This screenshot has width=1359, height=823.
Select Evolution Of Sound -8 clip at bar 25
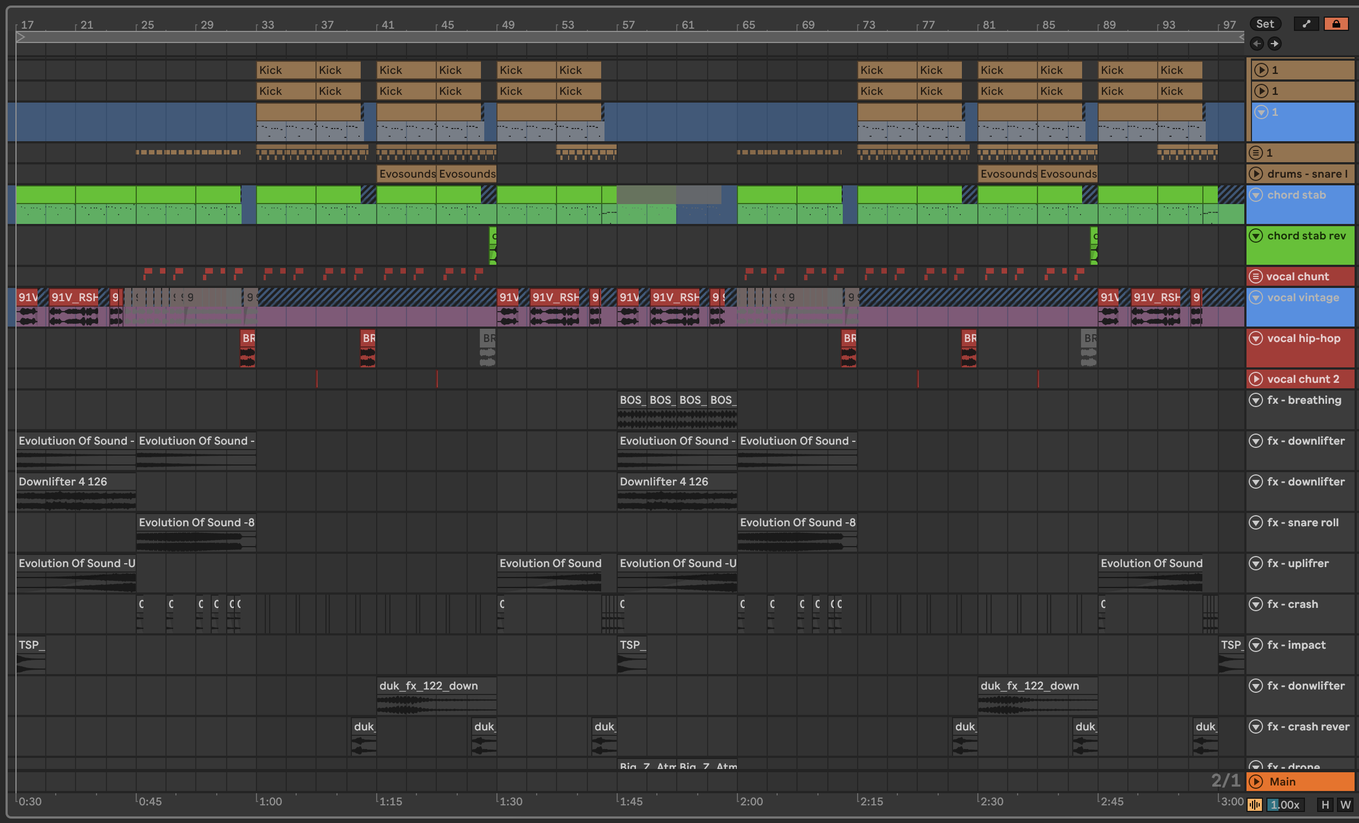(x=196, y=532)
